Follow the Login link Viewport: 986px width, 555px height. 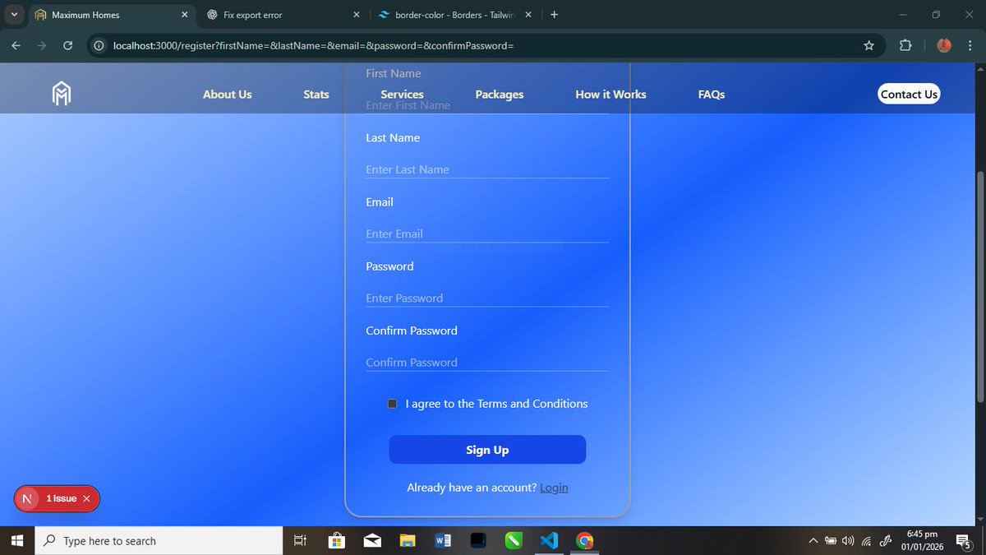click(x=554, y=488)
